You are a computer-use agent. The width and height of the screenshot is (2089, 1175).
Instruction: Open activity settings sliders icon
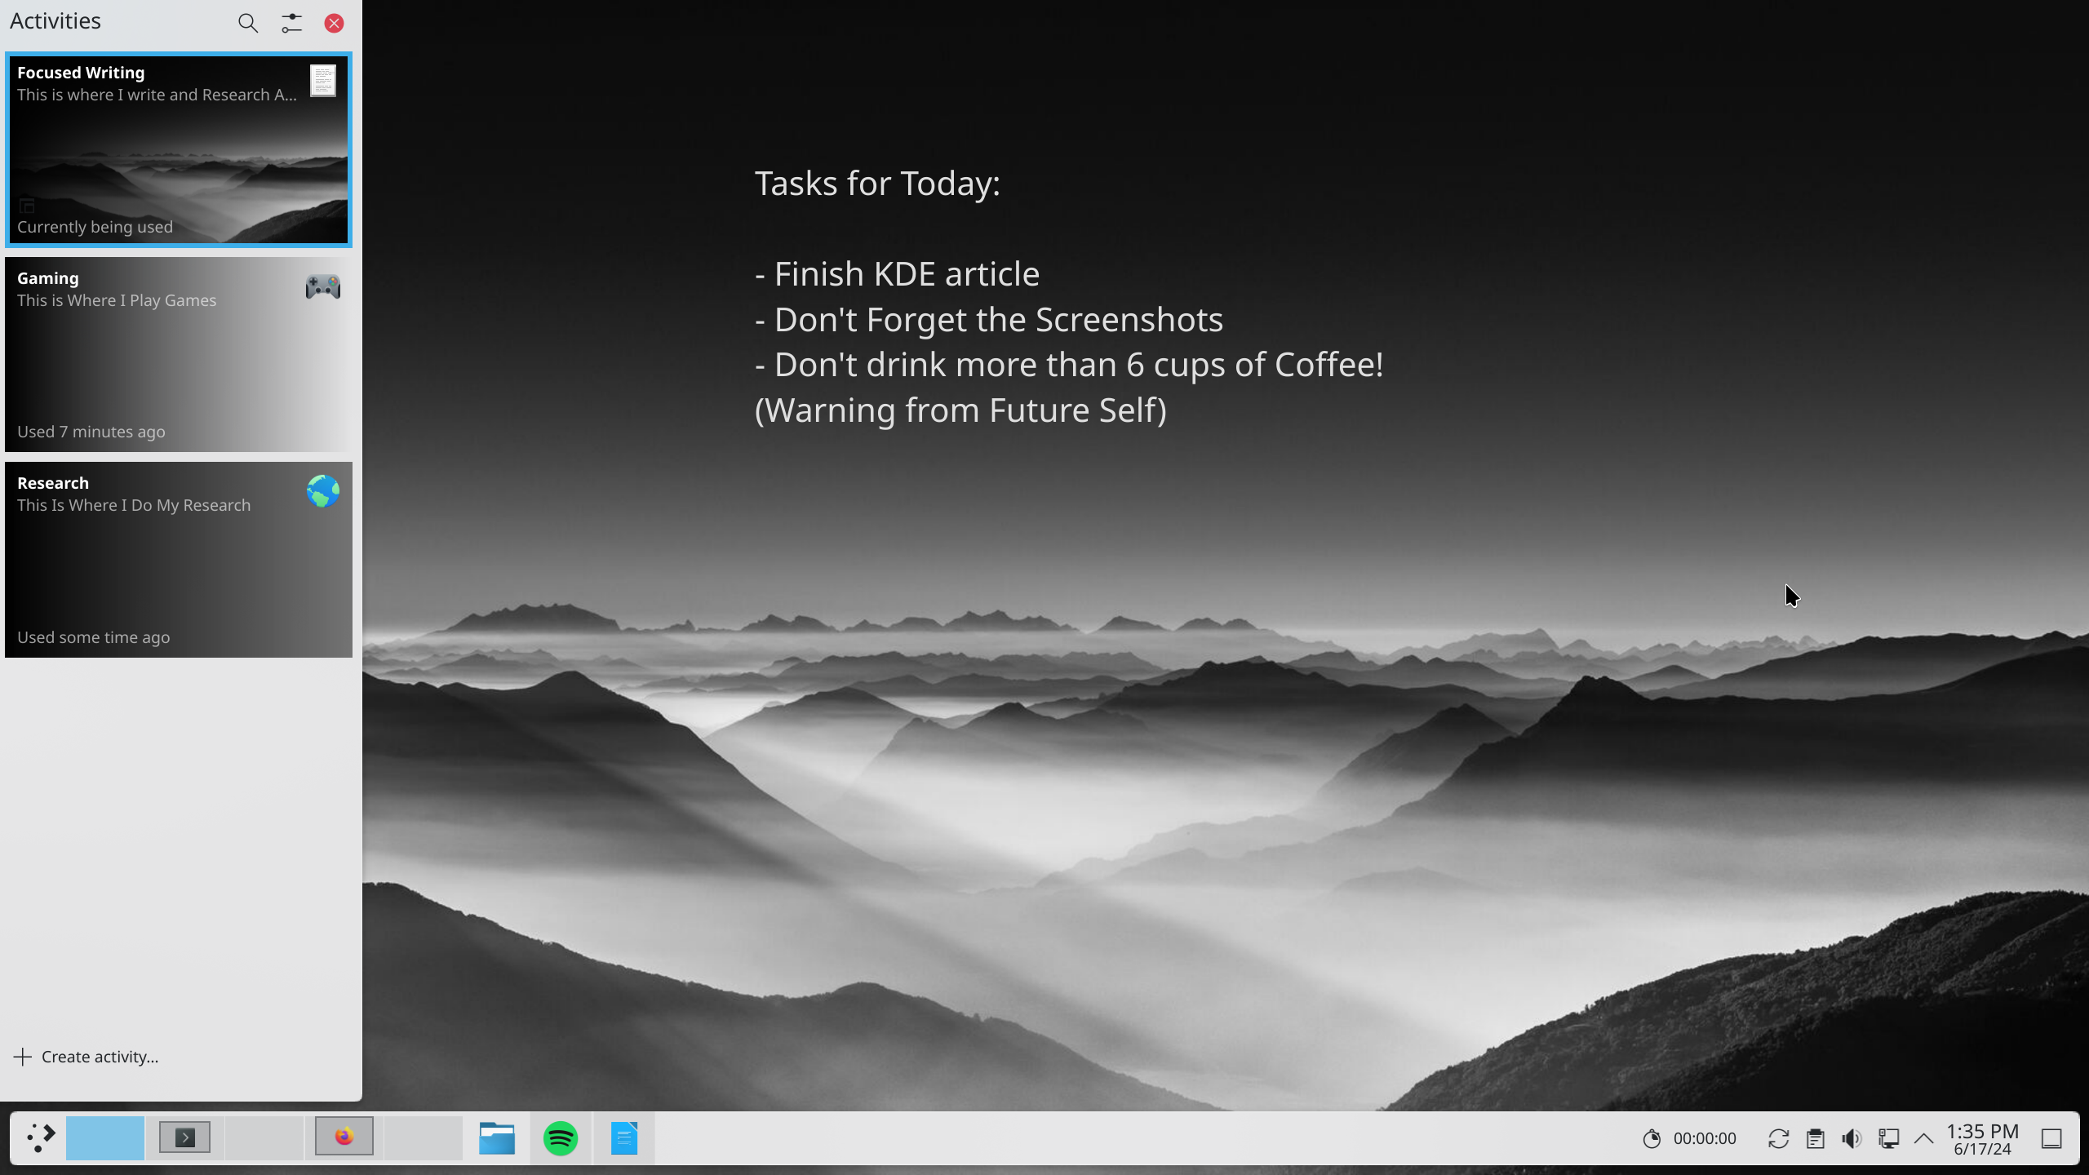[x=291, y=23]
